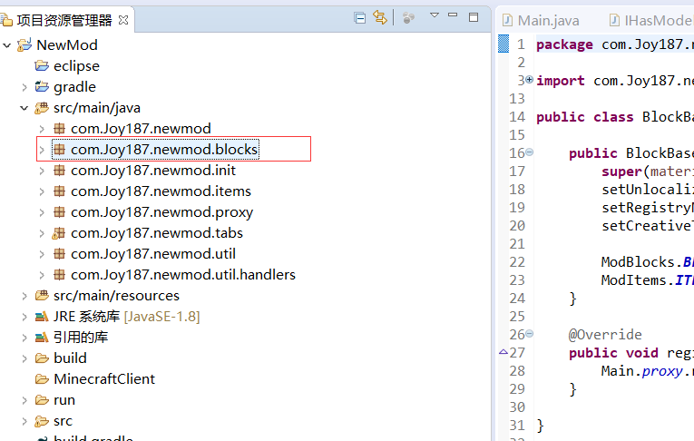Screen dimensions: 694x441
Task: Fold the BlockBase constructor at line 16
Action: coord(530,152)
